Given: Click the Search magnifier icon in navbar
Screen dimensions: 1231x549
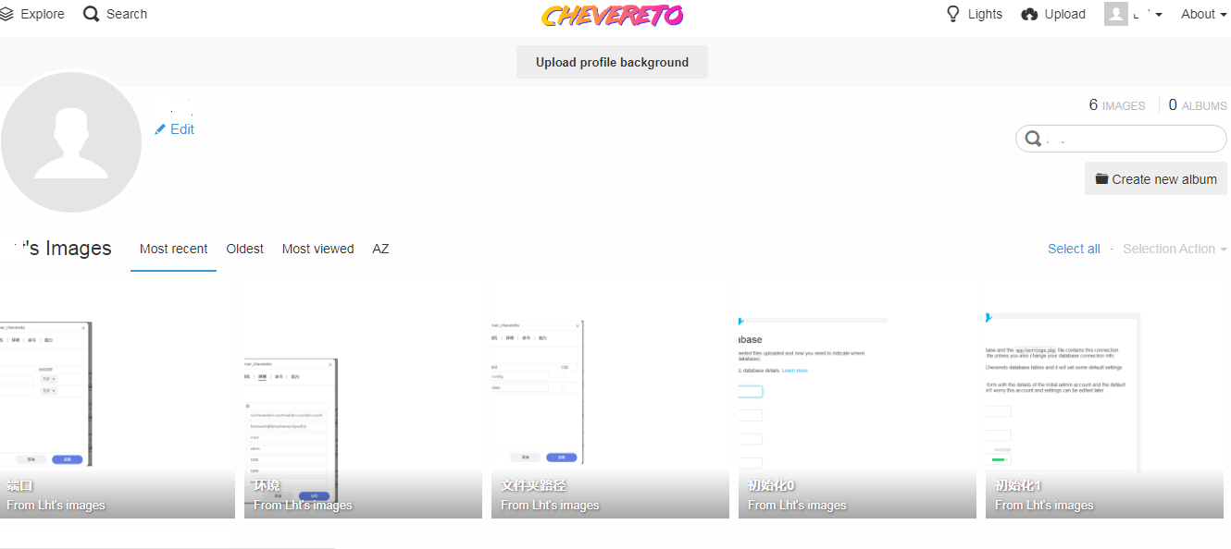Looking at the screenshot, I should pos(91,14).
